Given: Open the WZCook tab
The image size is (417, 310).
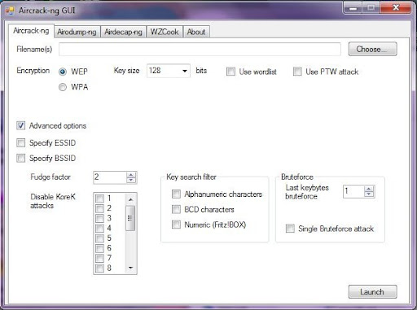Looking at the screenshot, I should [x=165, y=32].
